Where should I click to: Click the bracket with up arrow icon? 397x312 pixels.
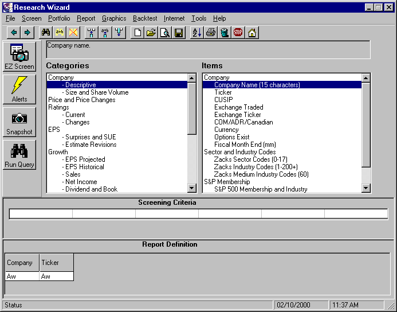click(x=92, y=33)
